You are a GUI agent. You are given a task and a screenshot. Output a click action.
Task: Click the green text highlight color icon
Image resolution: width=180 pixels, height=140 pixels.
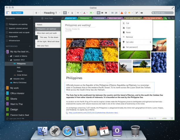tap(91, 13)
